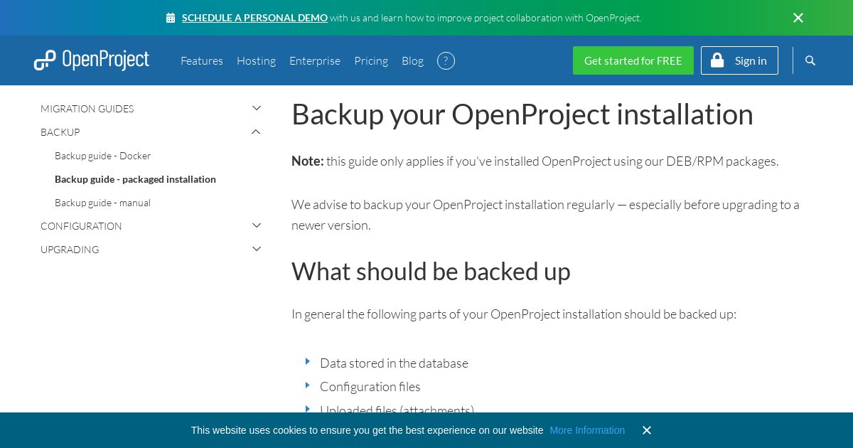Expand the Migration Guides chevron
This screenshot has height=448, width=853.
coord(257,108)
